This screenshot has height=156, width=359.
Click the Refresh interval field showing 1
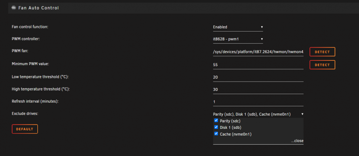coord(258,102)
